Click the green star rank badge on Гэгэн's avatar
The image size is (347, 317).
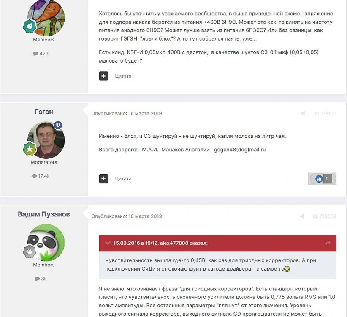coord(30,149)
